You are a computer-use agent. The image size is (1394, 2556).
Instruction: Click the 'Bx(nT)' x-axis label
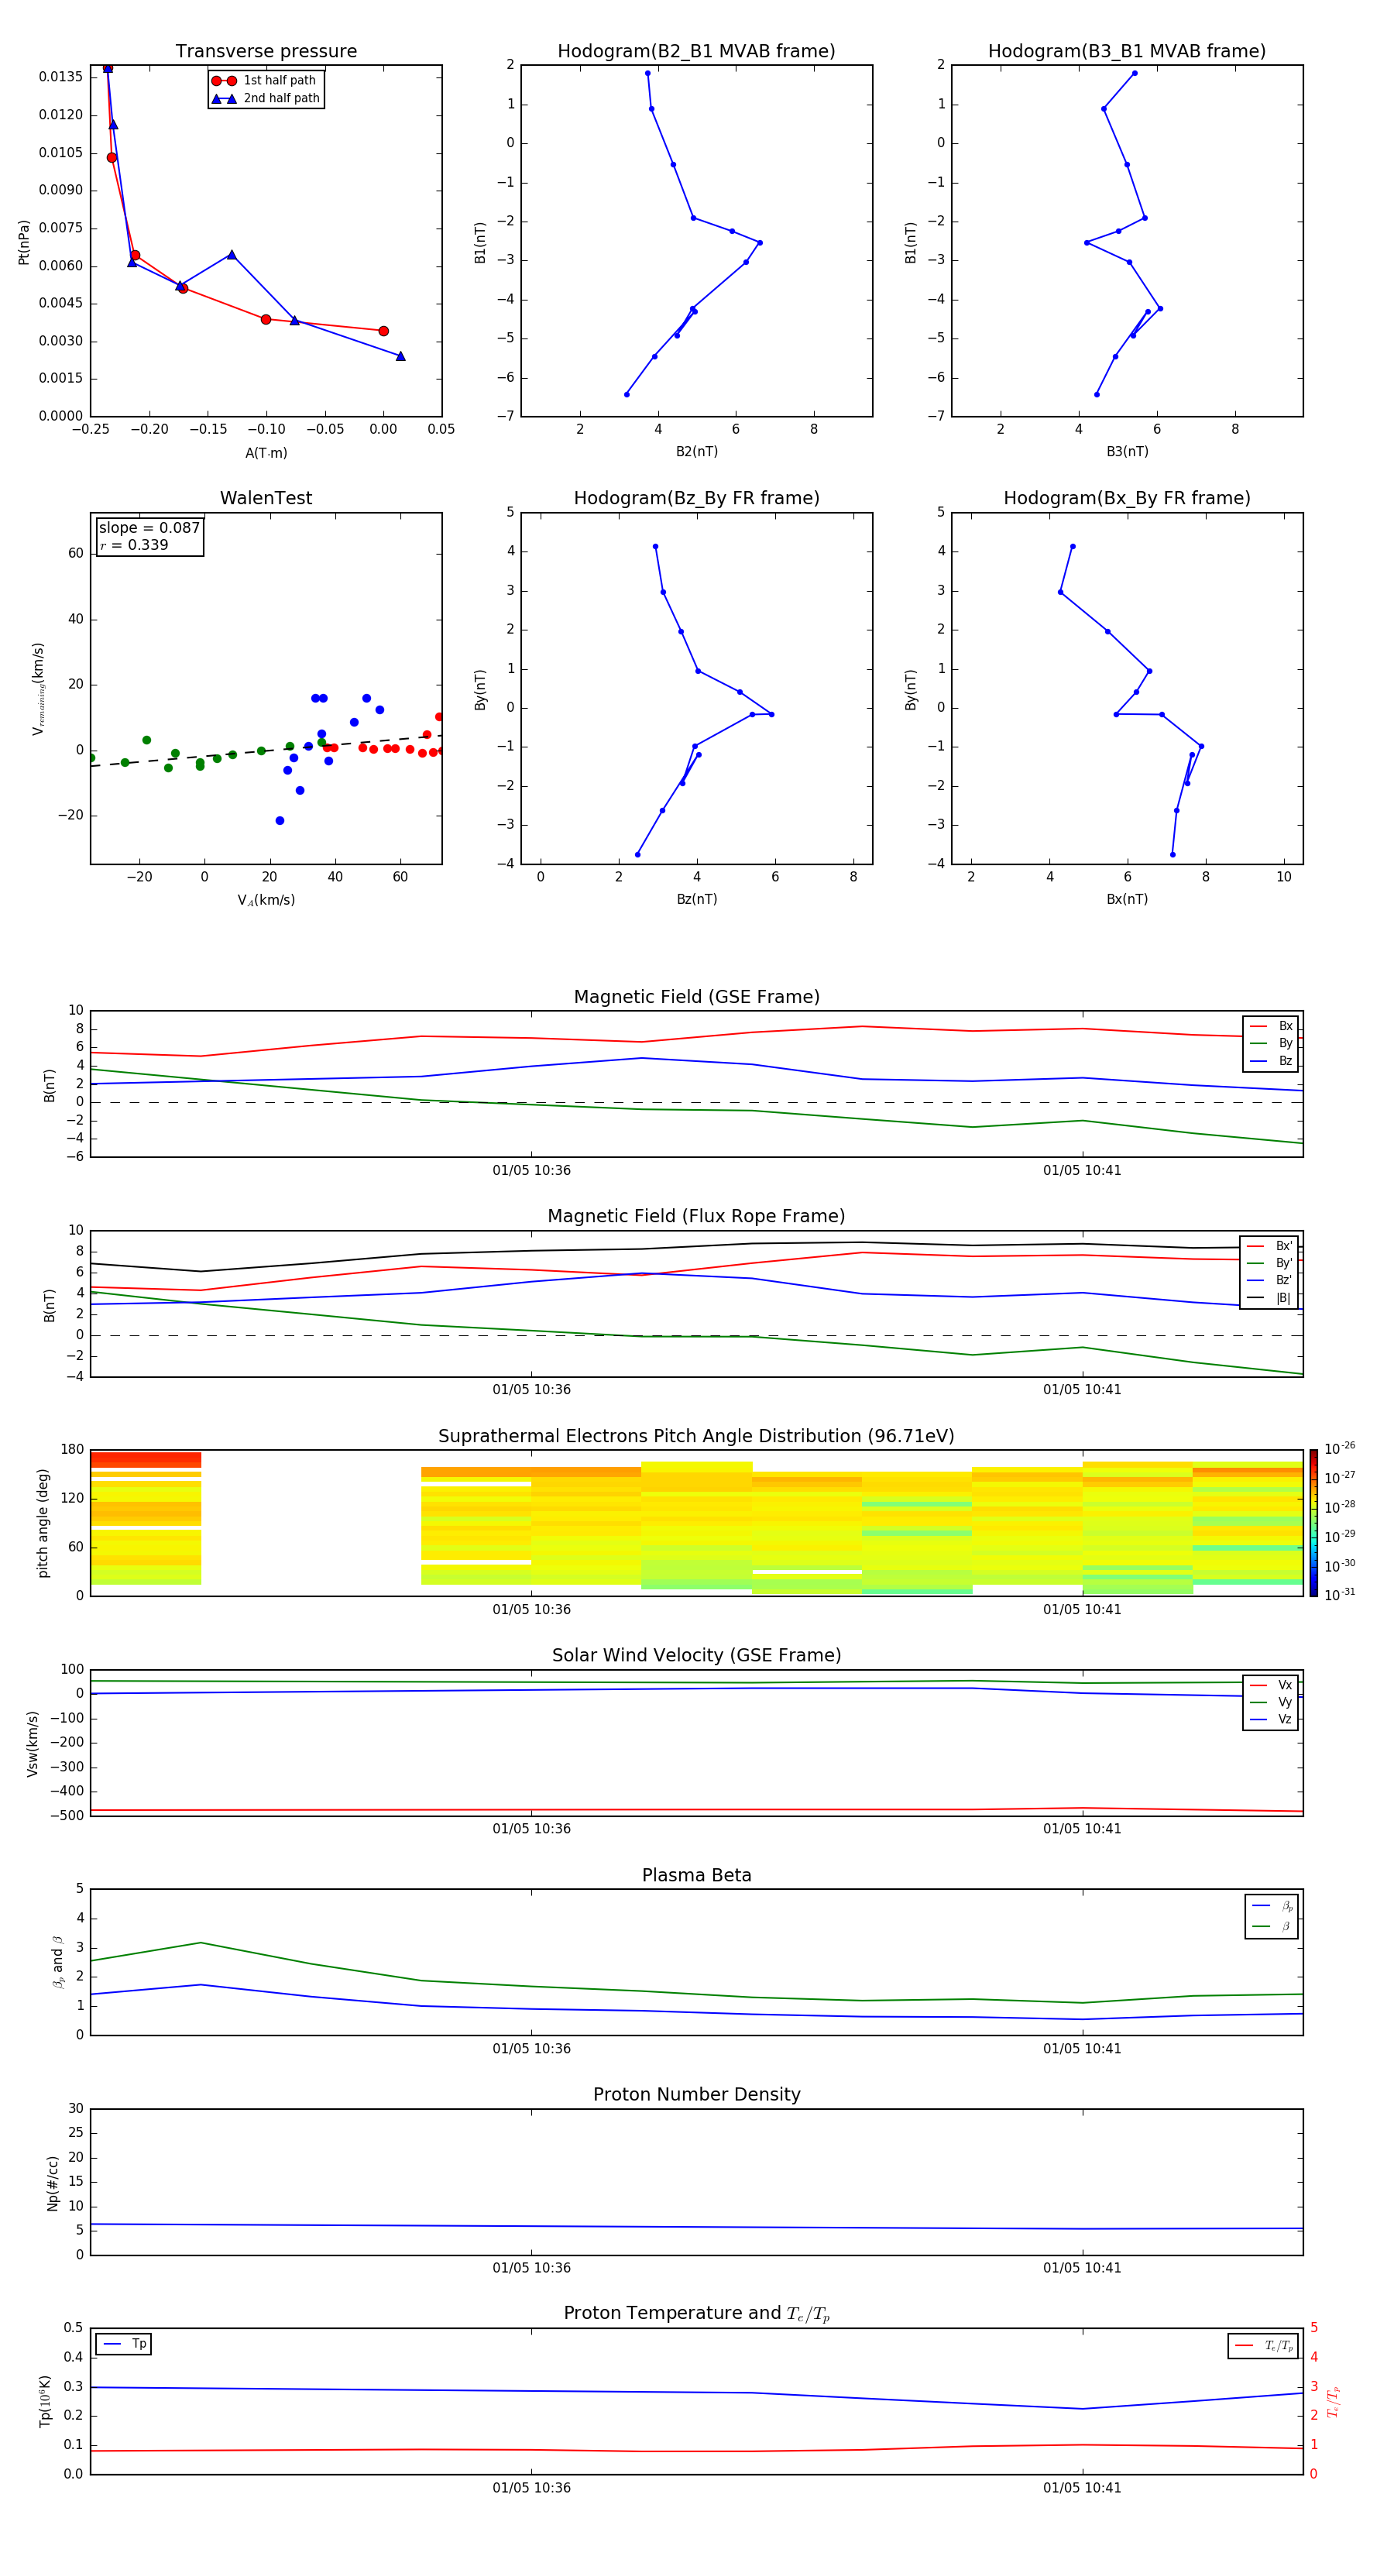(1127, 899)
